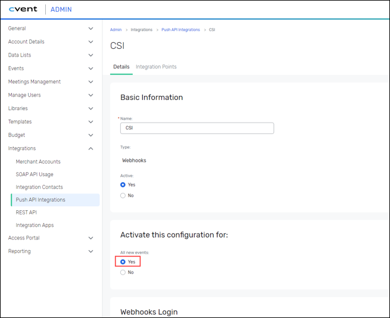Expand the Reporting sidebar section
The width and height of the screenshot is (390, 318).
point(91,251)
